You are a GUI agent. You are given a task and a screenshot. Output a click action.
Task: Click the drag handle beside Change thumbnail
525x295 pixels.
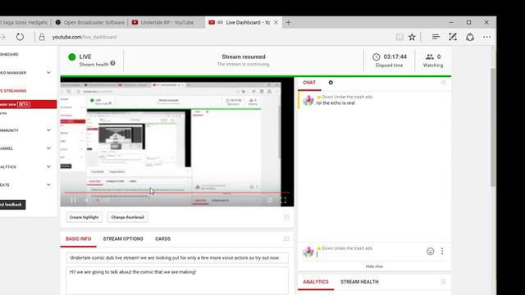pyautogui.click(x=286, y=217)
